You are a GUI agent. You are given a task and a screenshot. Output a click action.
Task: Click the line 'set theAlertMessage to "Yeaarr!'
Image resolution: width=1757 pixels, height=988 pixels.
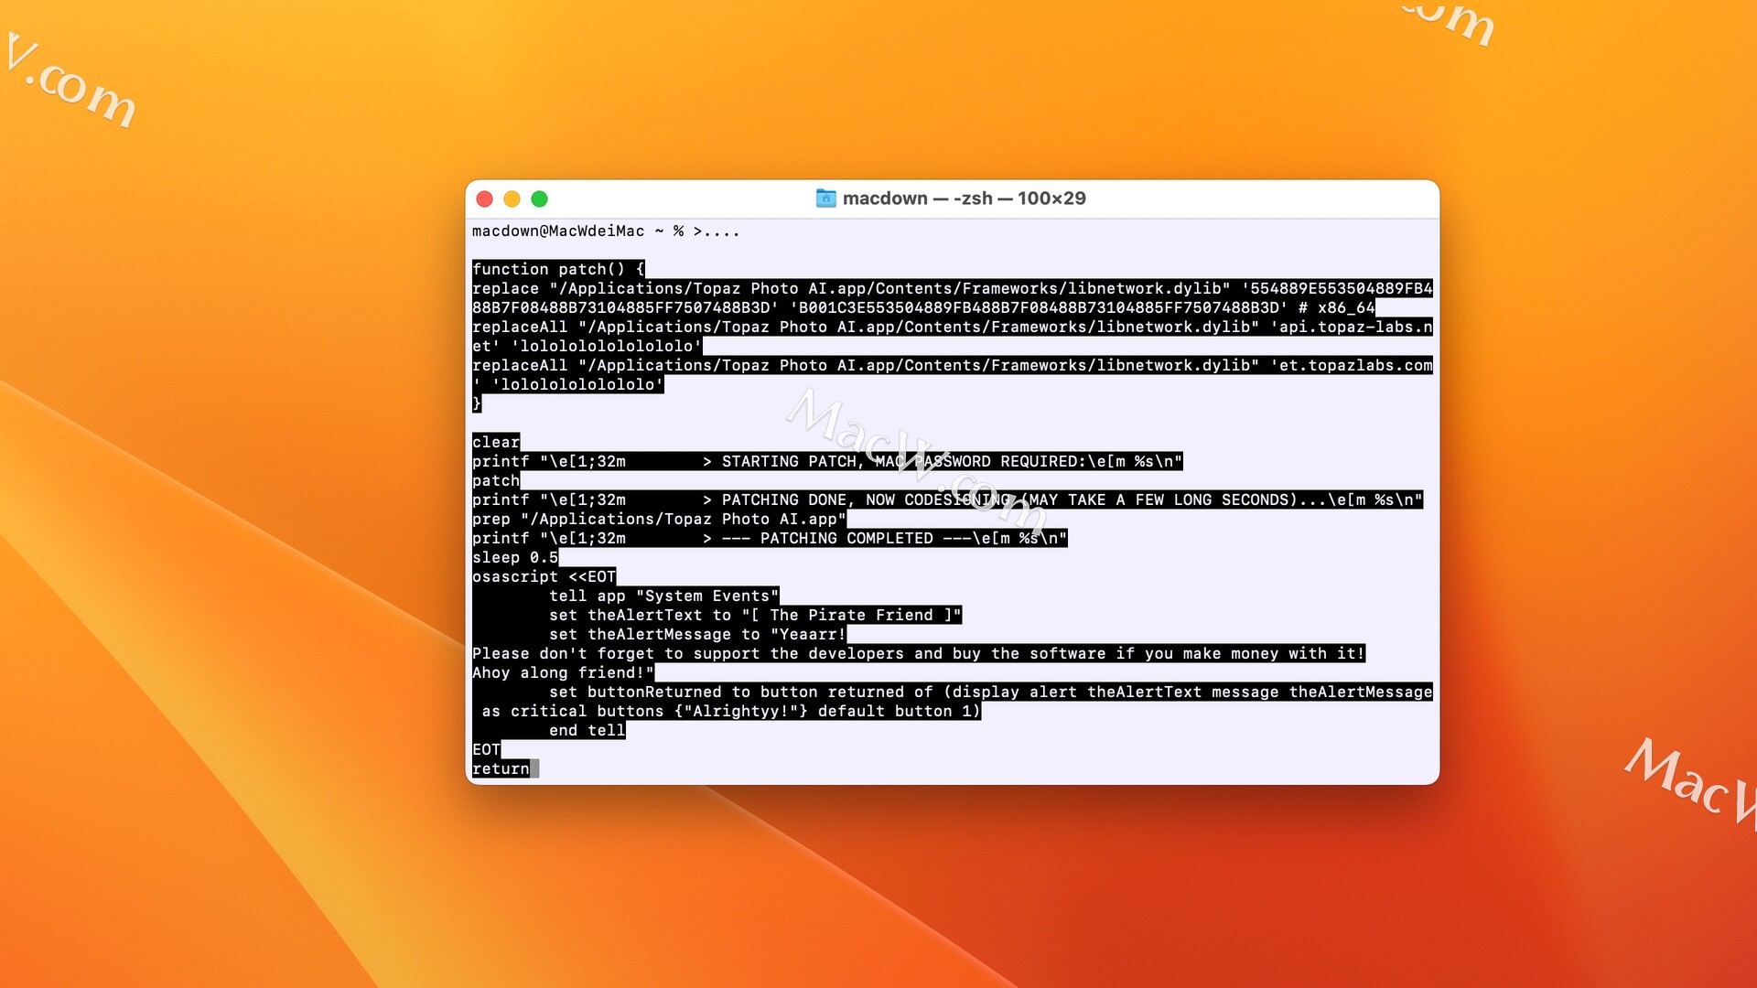tap(697, 634)
